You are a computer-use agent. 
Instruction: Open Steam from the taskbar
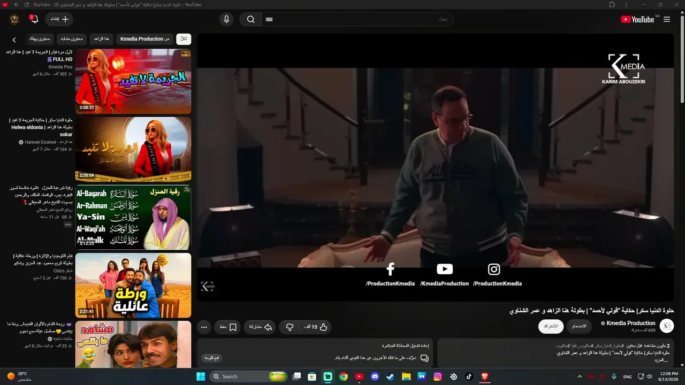tap(391, 376)
